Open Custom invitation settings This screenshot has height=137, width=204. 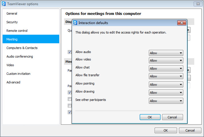[x=31, y=74]
